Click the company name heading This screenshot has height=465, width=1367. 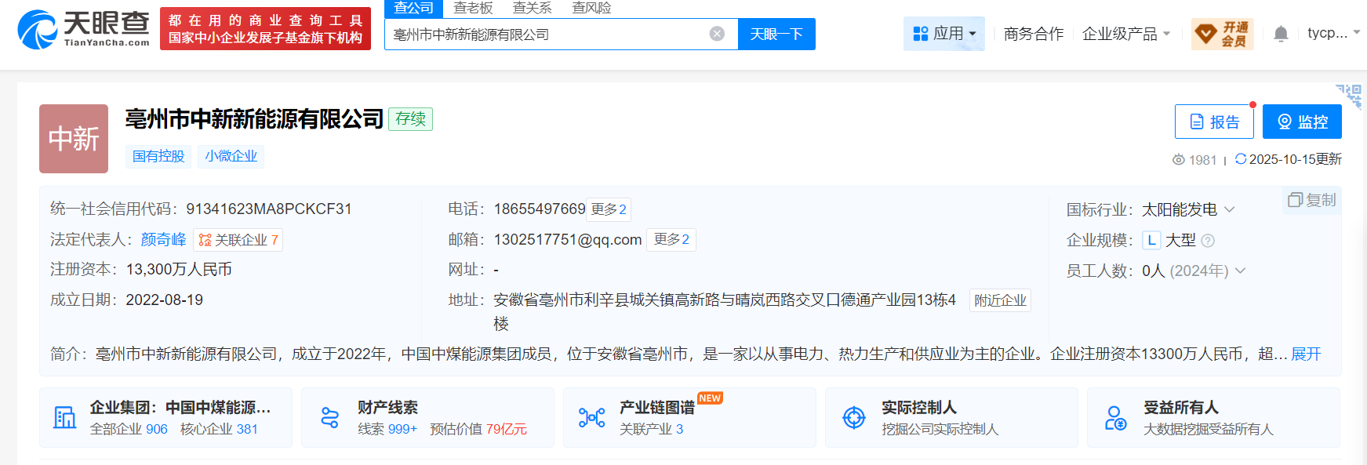tap(254, 118)
